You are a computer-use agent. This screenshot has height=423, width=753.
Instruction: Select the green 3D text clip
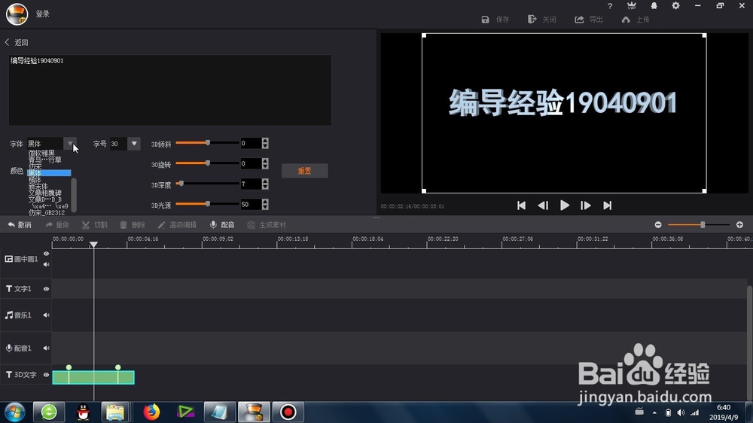click(93, 377)
